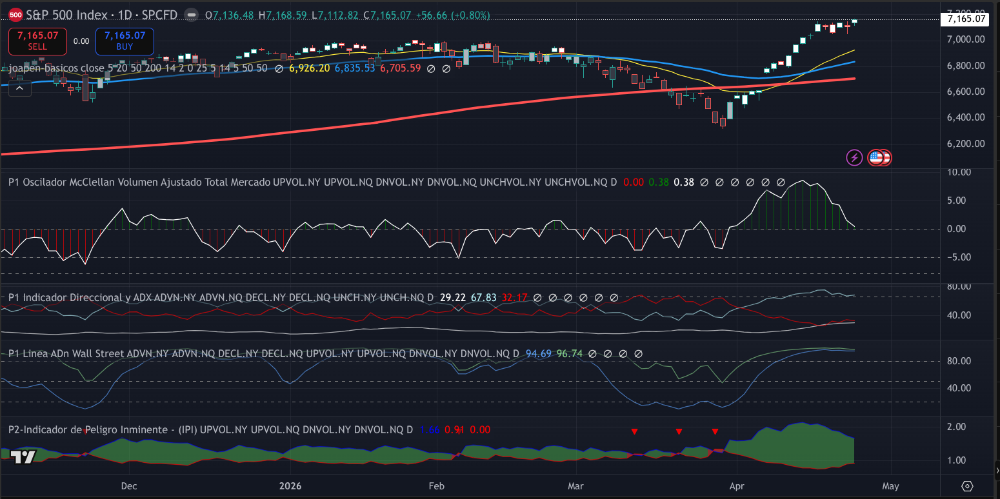Click the blue BUY 7,165.07 button
Screen dimensions: 1000x499
coord(125,41)
